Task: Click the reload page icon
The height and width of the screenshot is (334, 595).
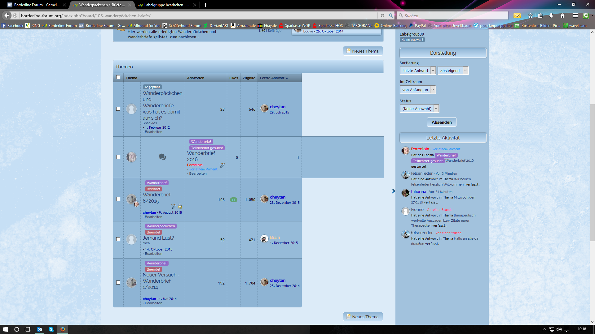Action: click(x=382, y=16)
